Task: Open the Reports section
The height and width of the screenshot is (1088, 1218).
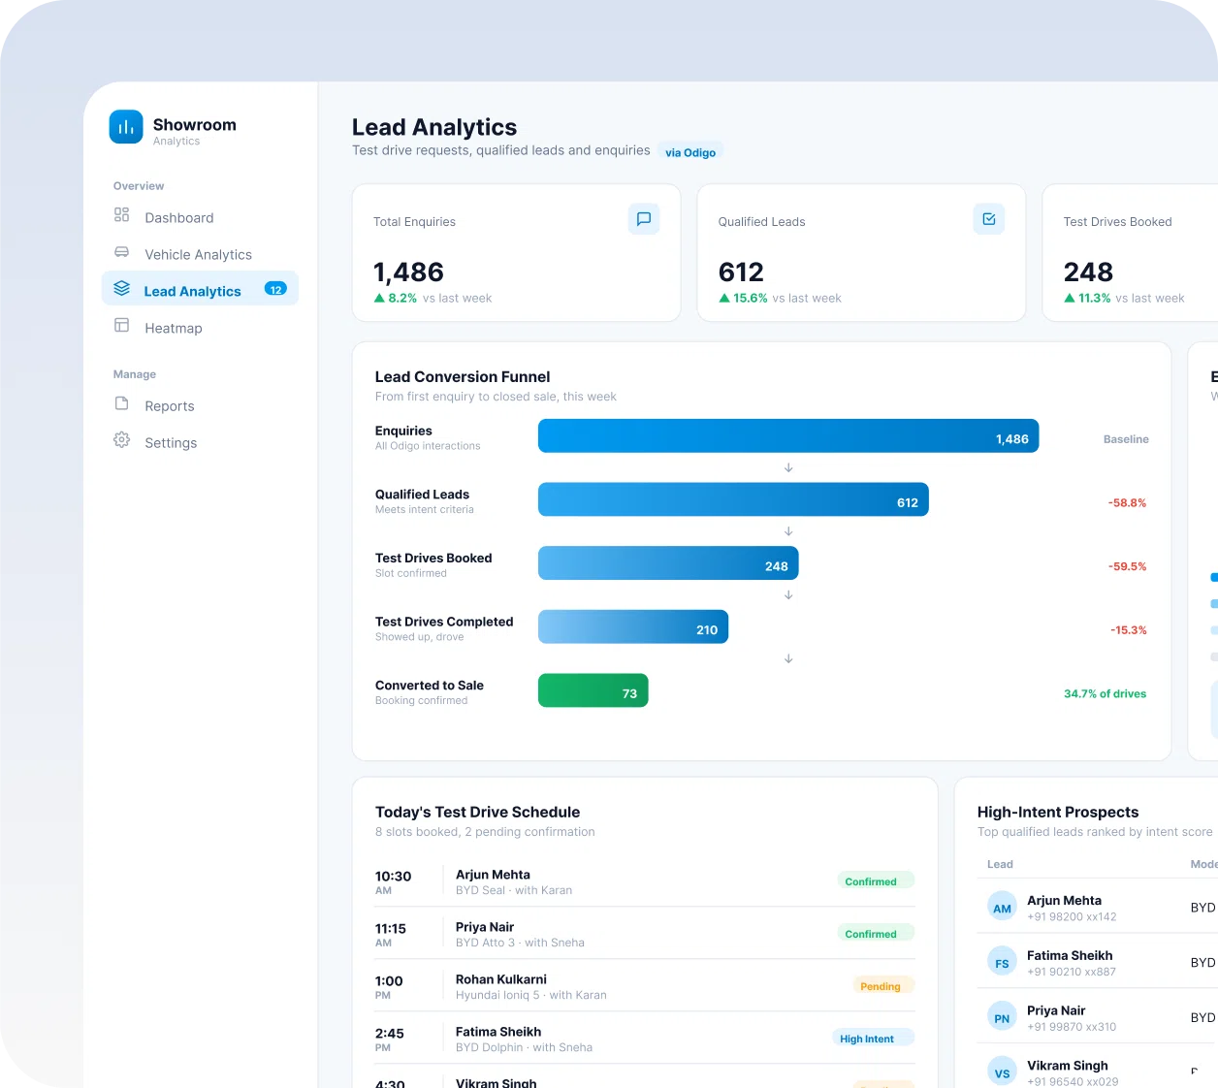Action: pos(200,405)
